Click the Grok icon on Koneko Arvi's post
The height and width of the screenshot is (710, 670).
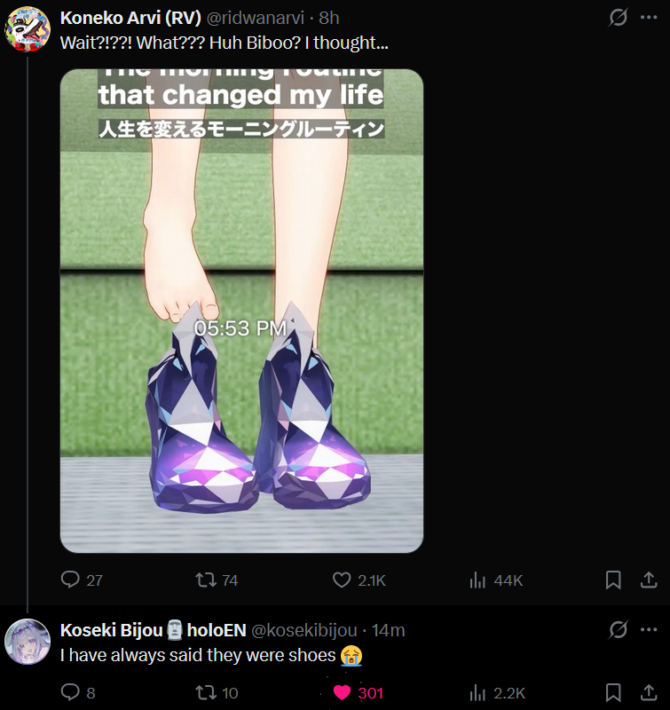618,18
